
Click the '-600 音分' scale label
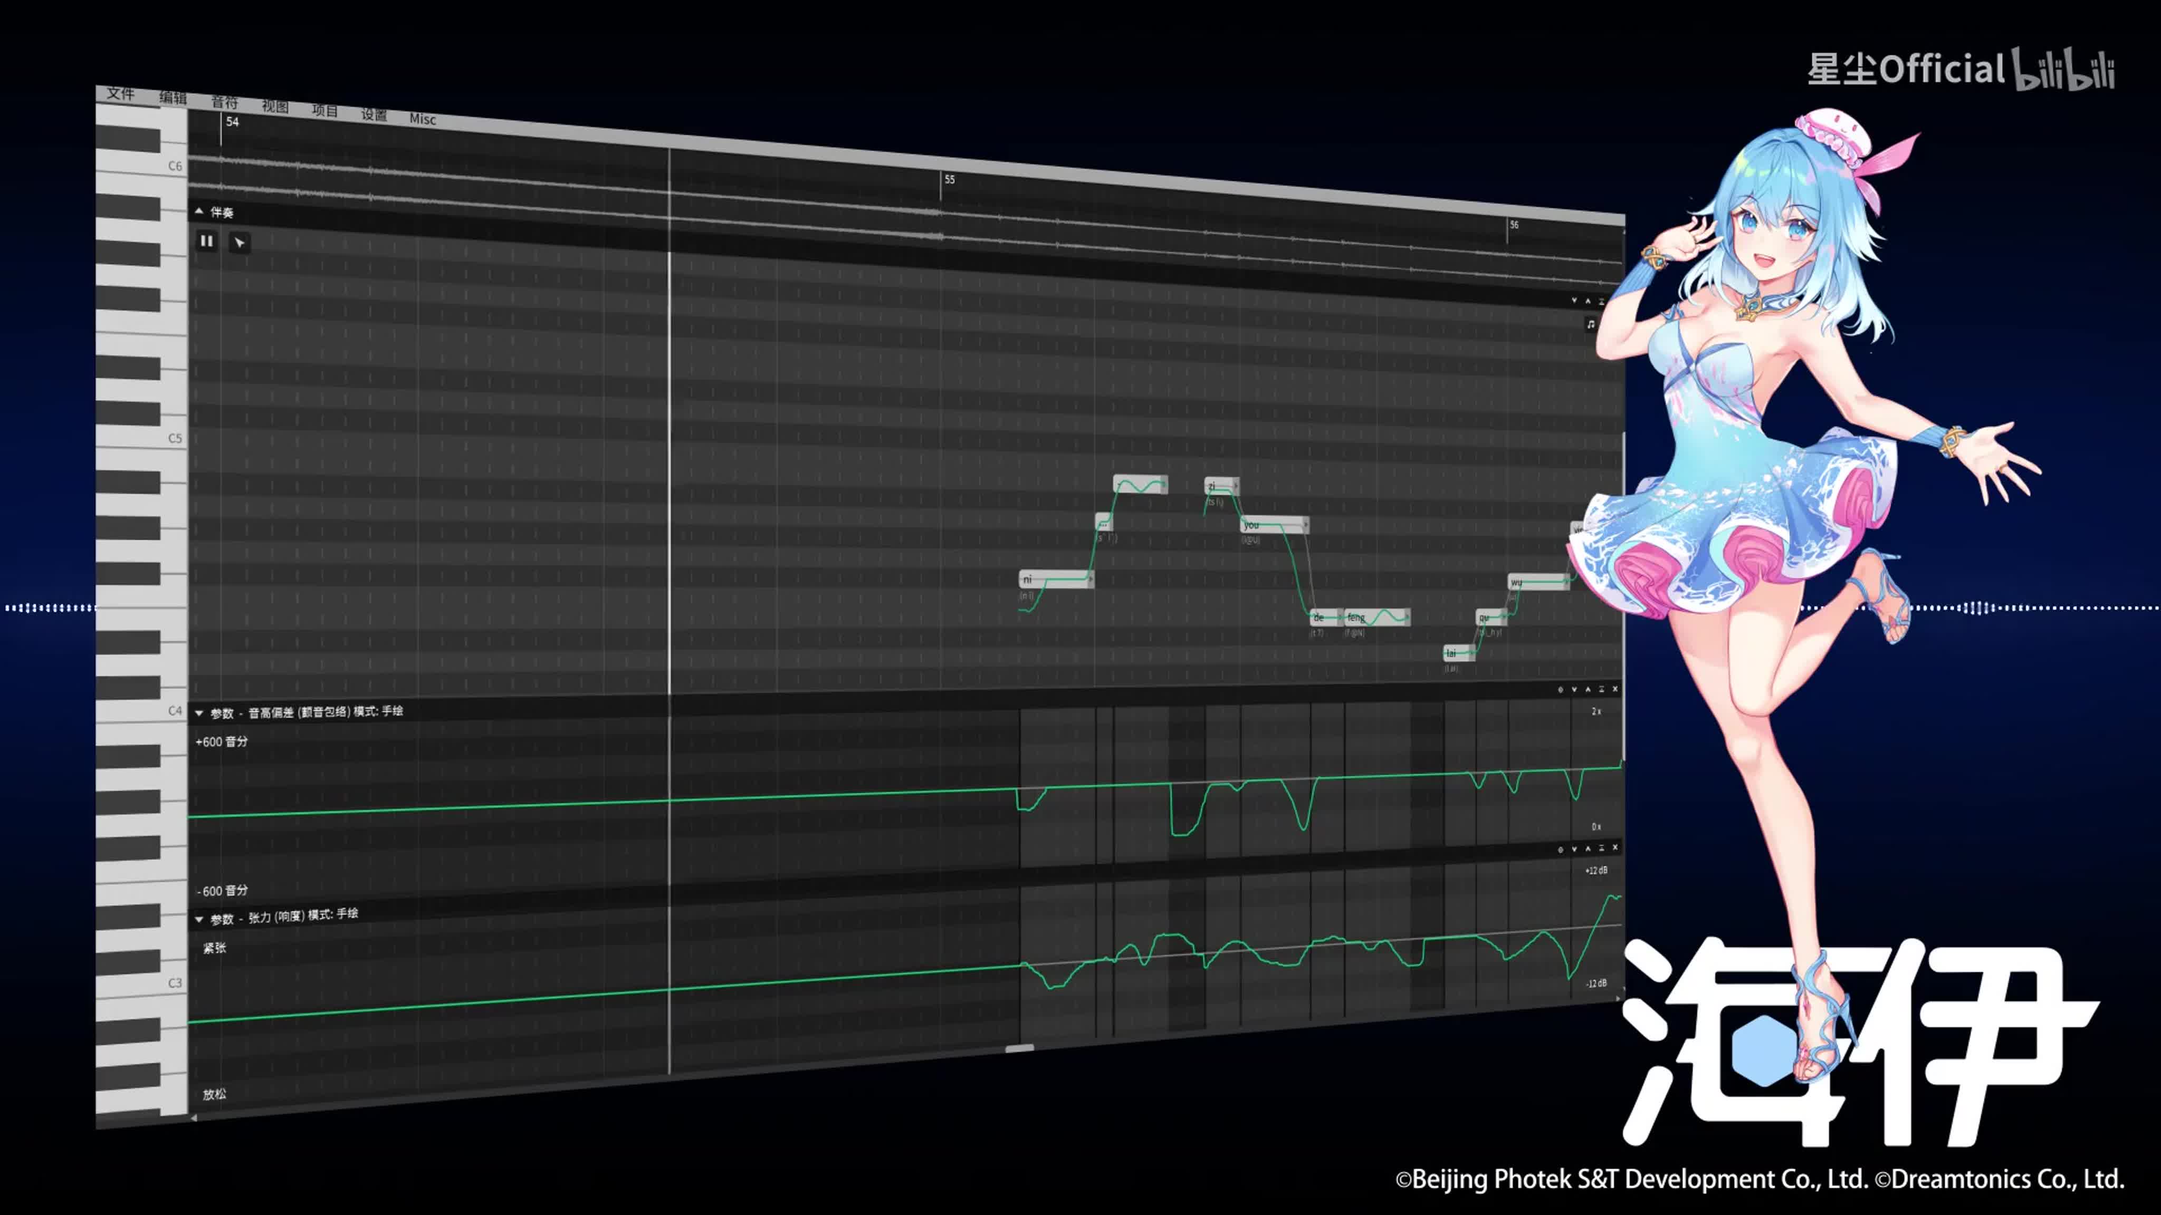tap(222, 891)
